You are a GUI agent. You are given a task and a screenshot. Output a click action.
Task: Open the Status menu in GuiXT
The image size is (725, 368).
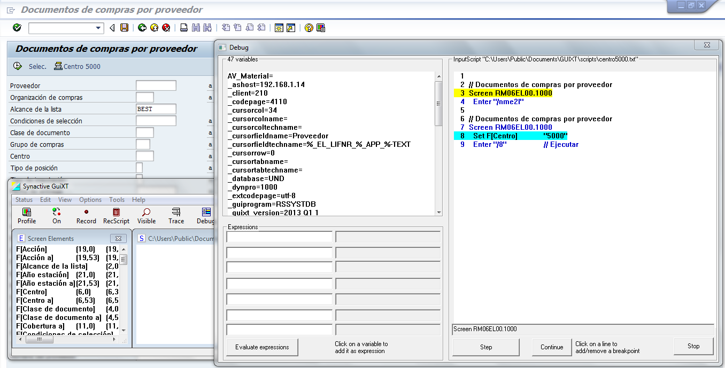24,200
